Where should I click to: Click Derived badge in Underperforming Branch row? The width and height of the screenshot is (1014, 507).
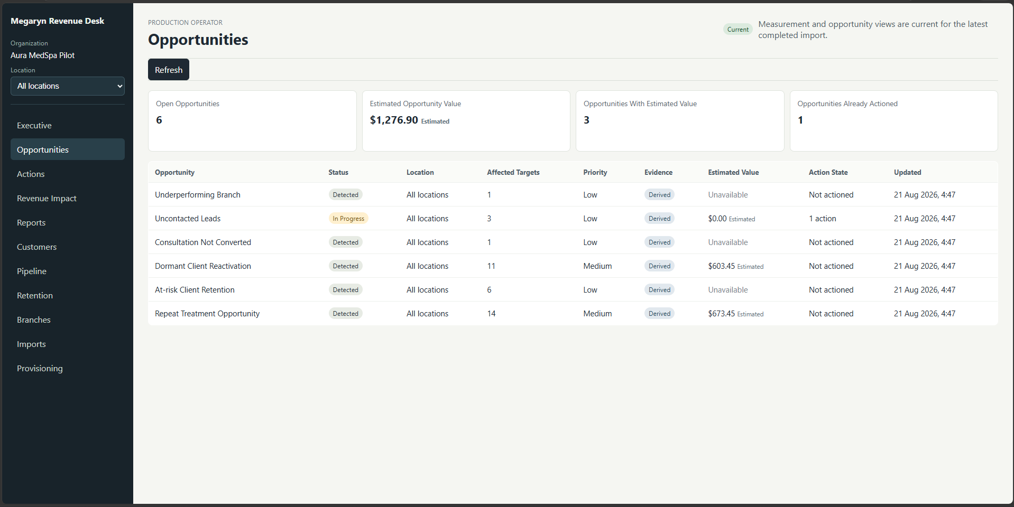coord(659,195)
